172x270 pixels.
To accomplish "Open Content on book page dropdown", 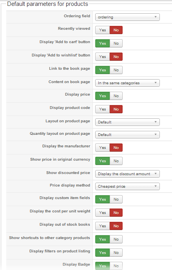I will tap(127, 83).
